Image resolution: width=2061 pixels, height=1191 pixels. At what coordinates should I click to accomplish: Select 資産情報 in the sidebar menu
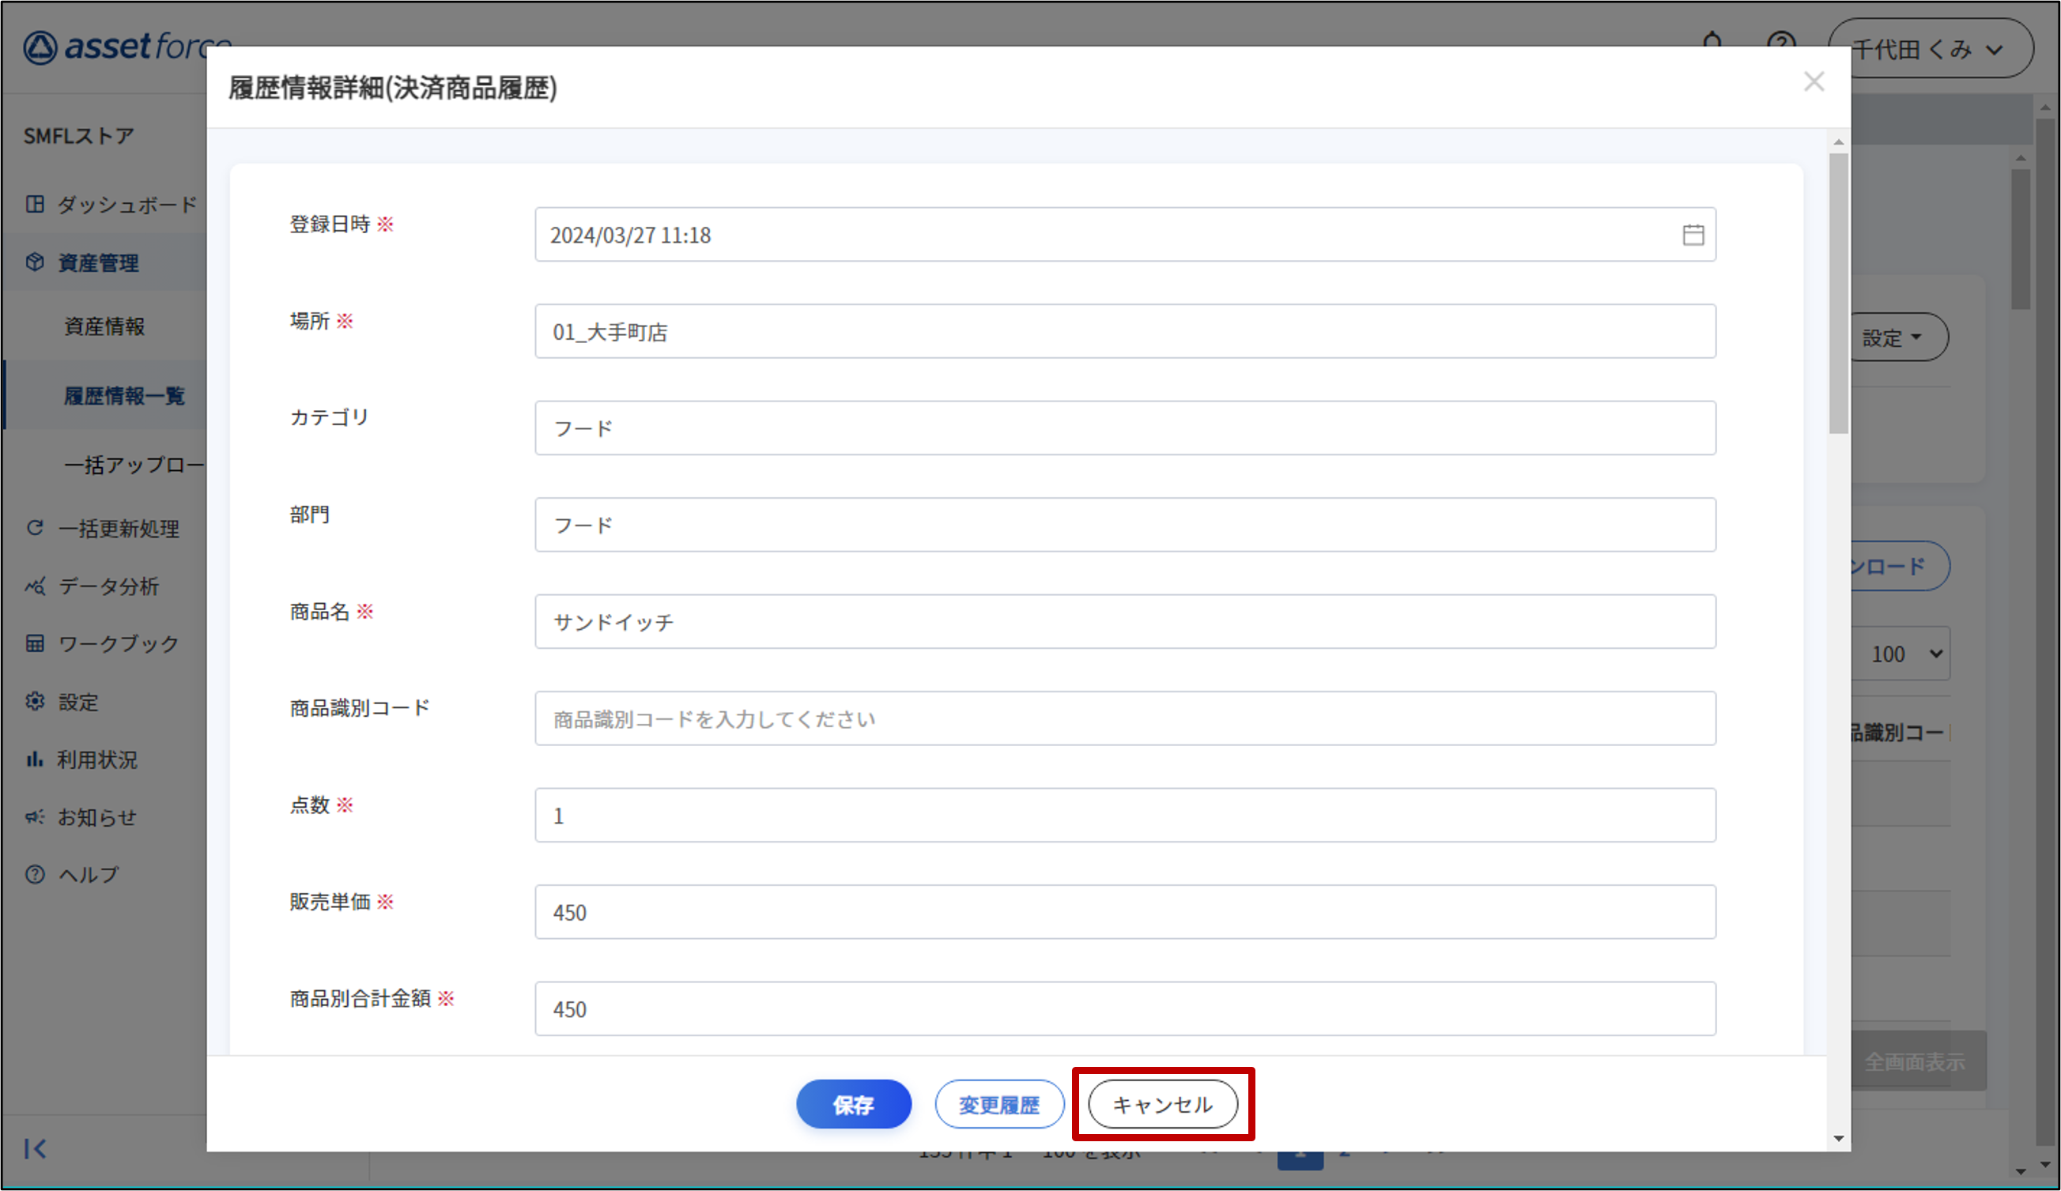point(104,326)
